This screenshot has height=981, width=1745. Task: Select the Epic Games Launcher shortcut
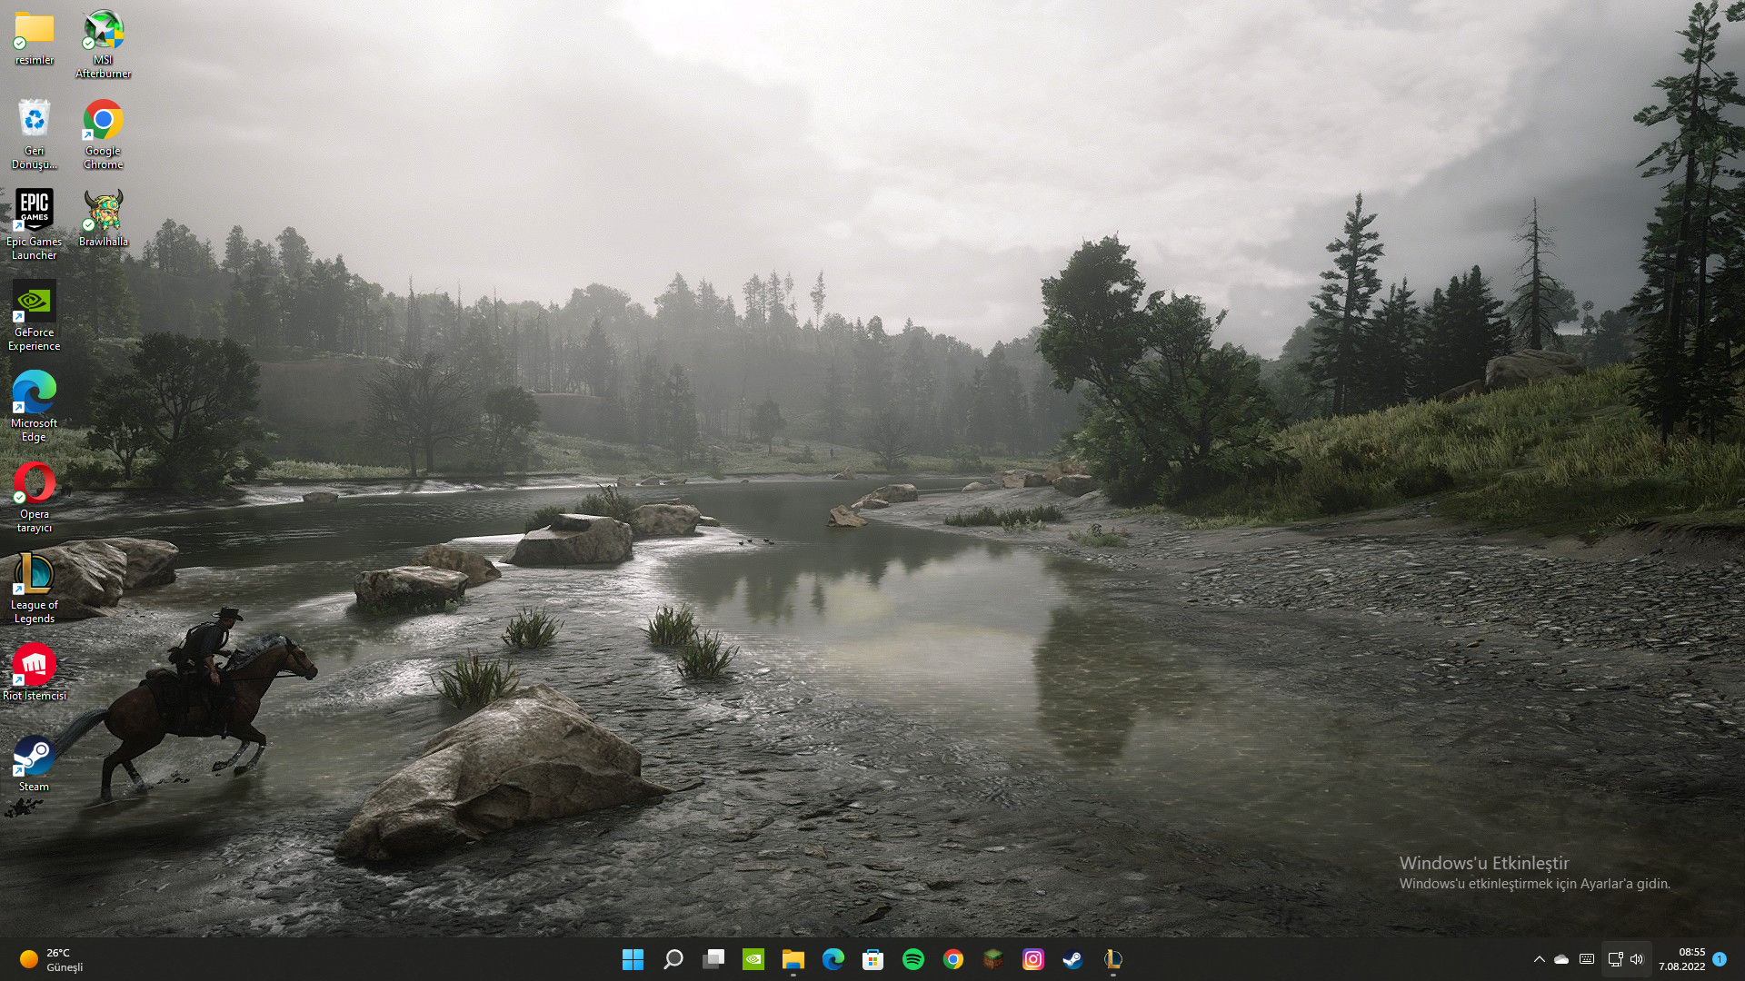tap(34, 223)
